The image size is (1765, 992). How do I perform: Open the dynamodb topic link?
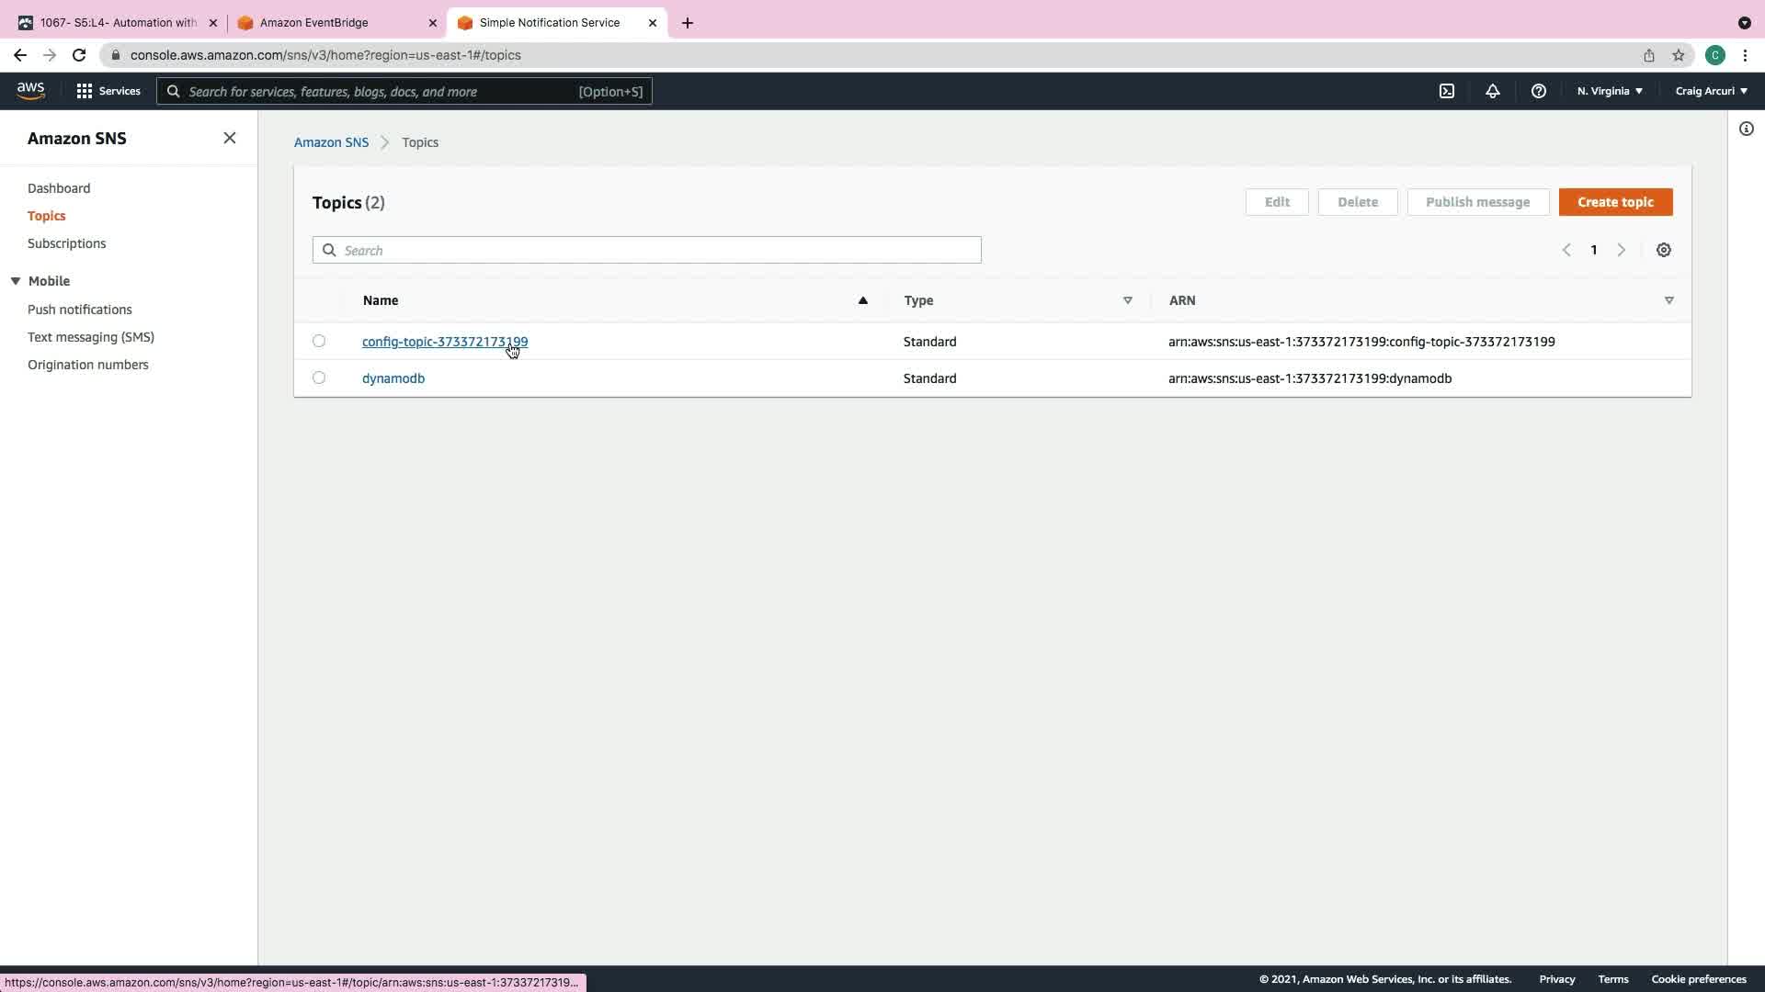[x=393, y=378]
